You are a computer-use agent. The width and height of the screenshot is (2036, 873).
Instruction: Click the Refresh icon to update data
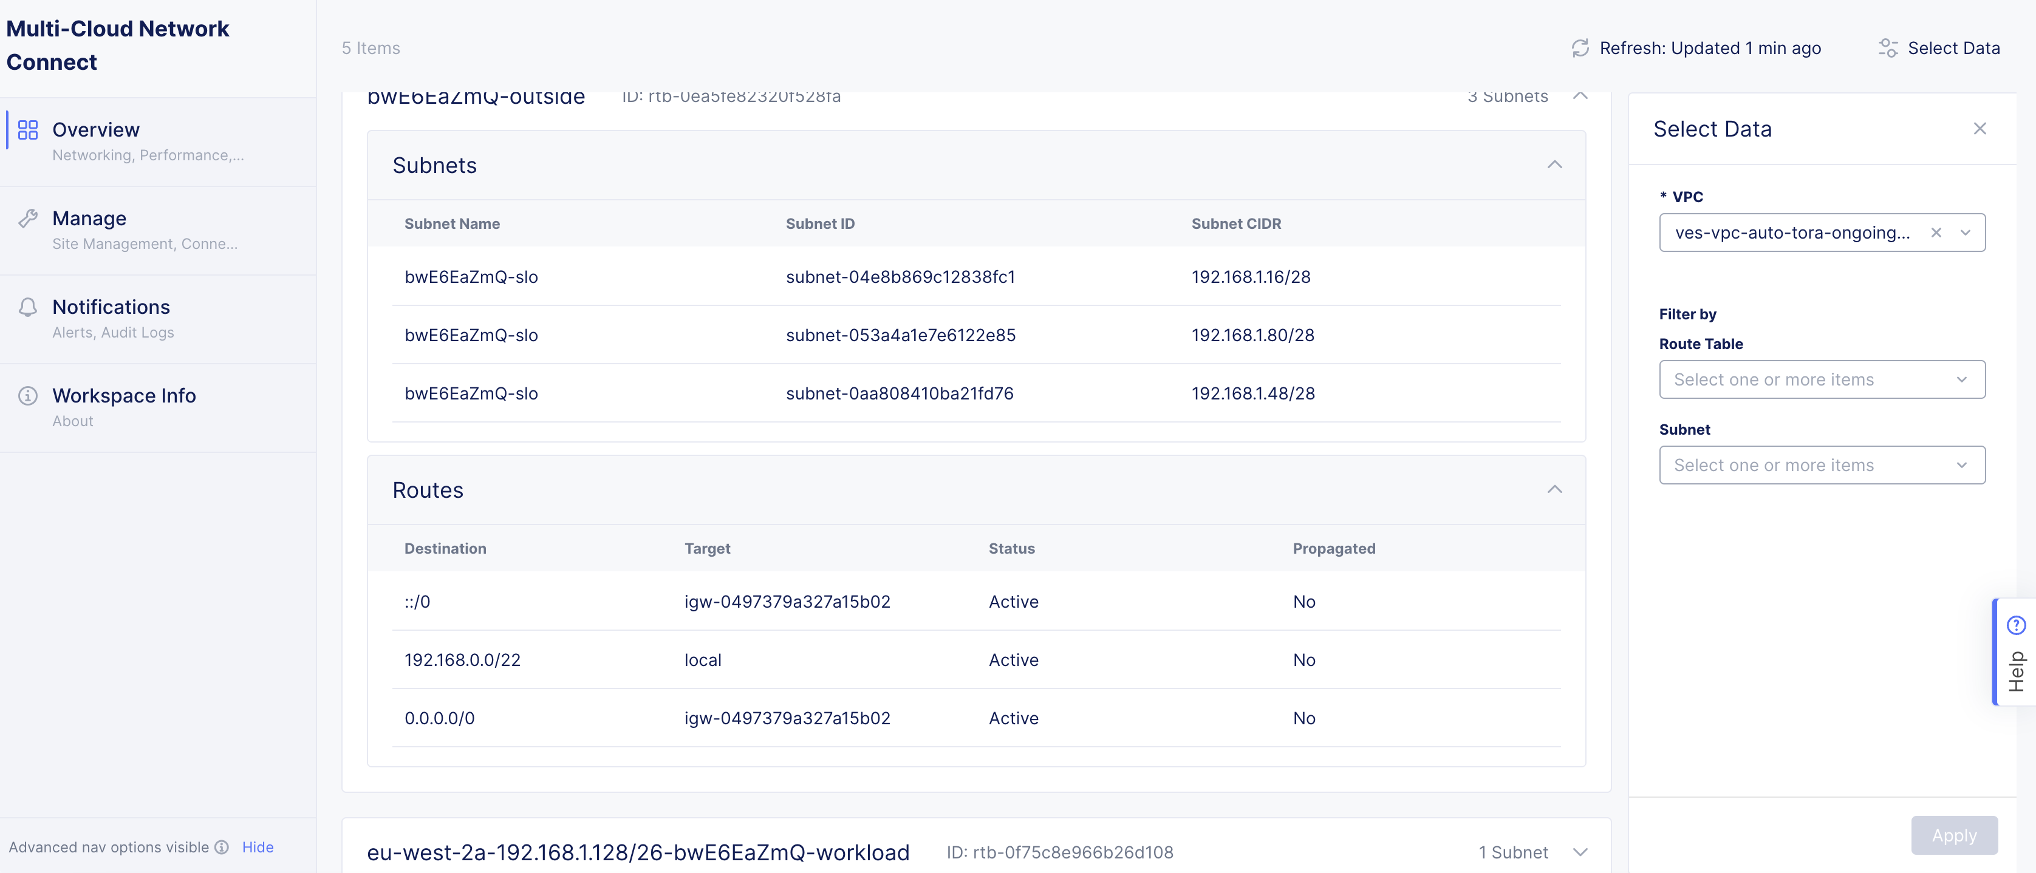point(1580,48)
